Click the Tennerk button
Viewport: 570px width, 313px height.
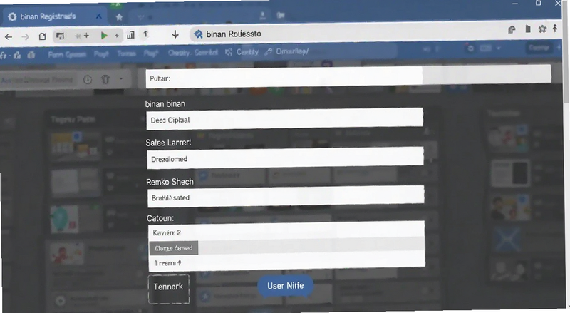(x=169, y=288)
